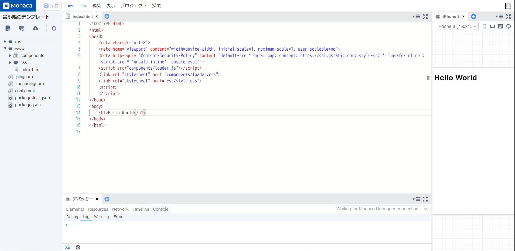
Task: Open the iPhone 8 device selector dropdown
Action: (x=457, y=26)
